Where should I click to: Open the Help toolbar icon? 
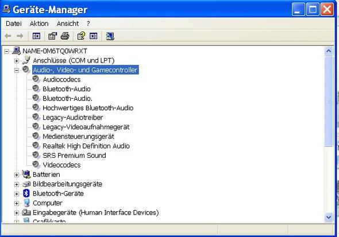81,36
